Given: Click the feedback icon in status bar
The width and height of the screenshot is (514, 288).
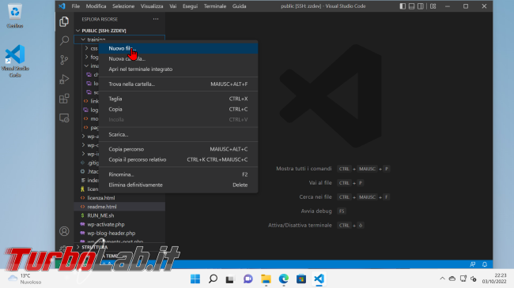Looking at the screenshot, I should click(x=472, y=264).
